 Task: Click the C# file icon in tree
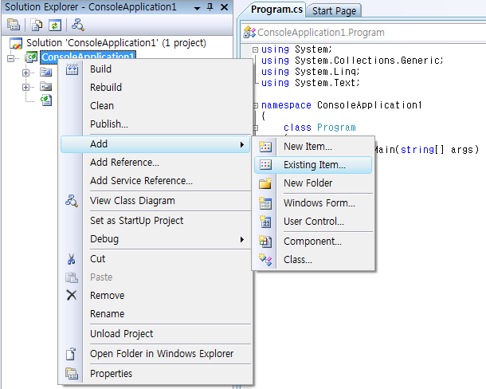coord(46,100)
